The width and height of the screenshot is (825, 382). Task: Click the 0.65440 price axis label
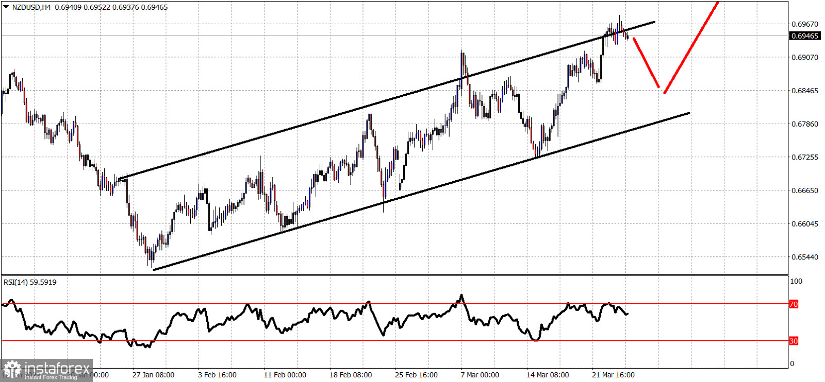[804, 257]
